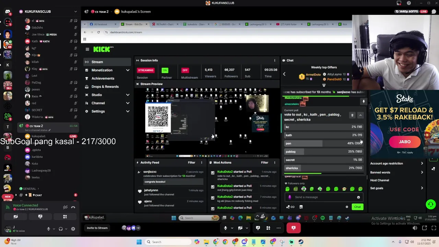The height and width of the screenshot is (247, 439).
Task: Open Discord User Settings gear
Action: (73, 229)
